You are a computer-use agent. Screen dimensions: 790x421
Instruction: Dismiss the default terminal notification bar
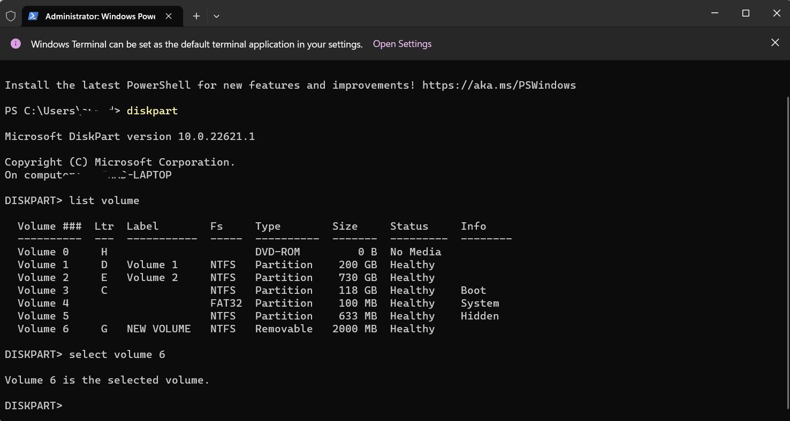point(774,43)
